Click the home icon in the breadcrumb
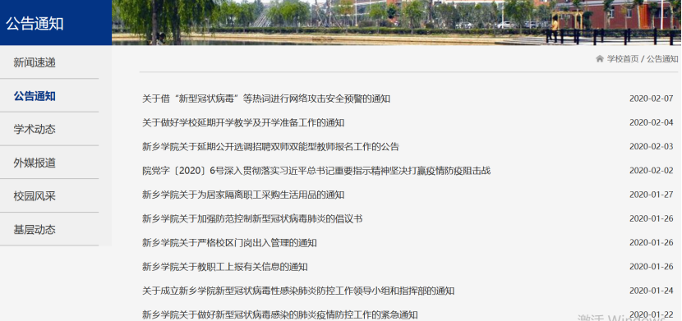The height and width of the screenshot is (321, 682). tap(600, 59)
